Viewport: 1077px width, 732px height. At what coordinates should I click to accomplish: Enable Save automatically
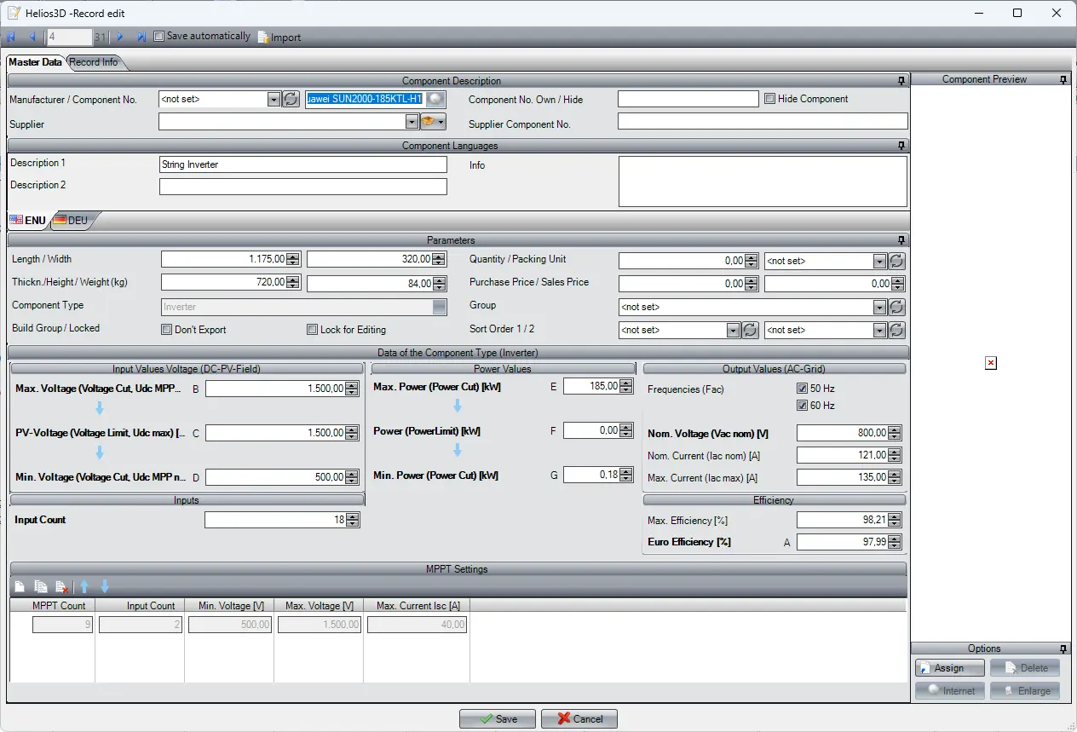[x=158, y=37]
